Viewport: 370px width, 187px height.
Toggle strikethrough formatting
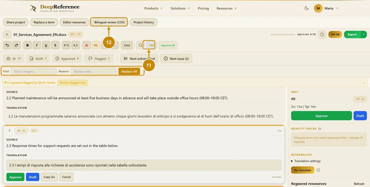coord(55,45)
